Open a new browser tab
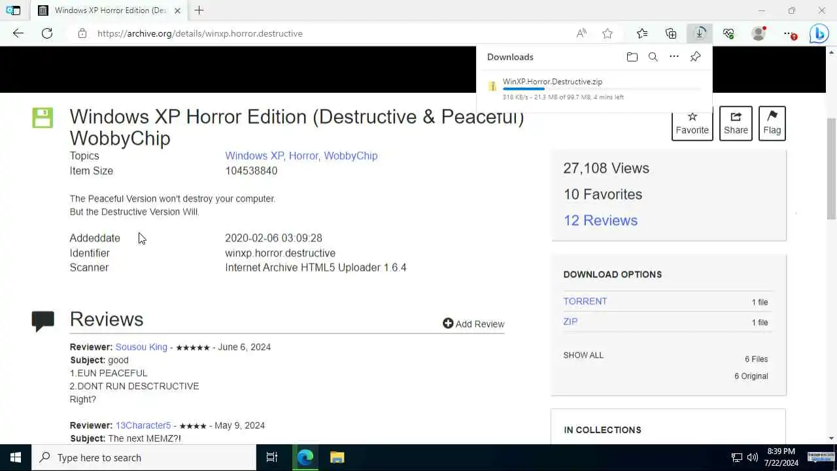The width and height of the screenshot is (837, 471). 199,10
